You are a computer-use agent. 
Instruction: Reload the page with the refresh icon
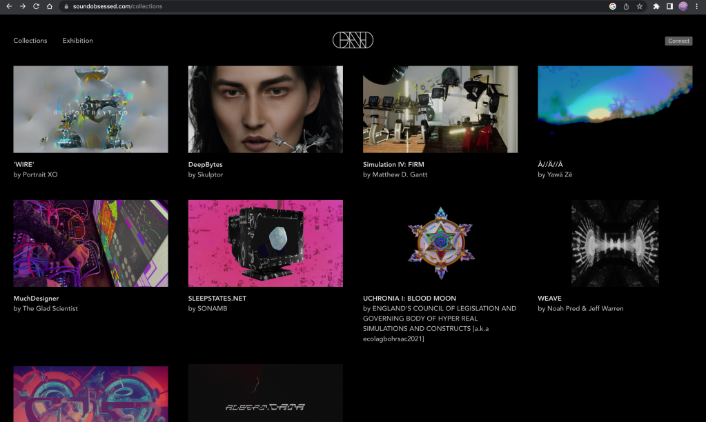36,6
